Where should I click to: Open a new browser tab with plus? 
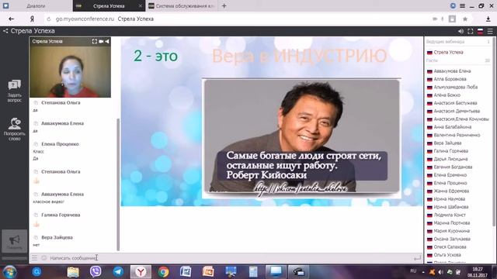(x=224, y=5)
